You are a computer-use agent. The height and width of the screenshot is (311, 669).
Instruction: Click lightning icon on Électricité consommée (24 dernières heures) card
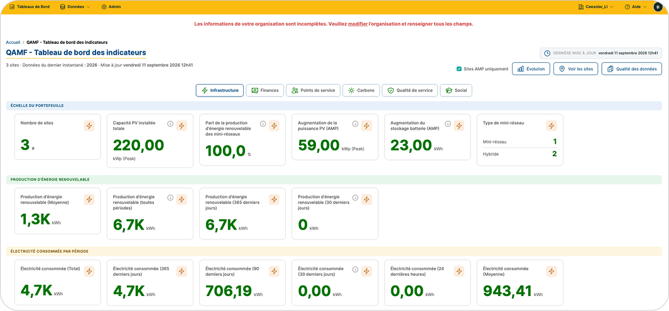coord(459,271)
